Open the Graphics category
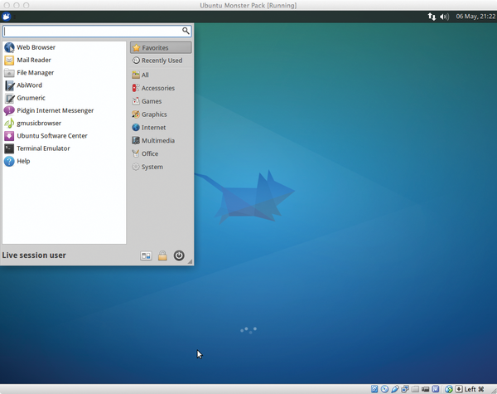The image size is (497, 394). pos(161,114)
